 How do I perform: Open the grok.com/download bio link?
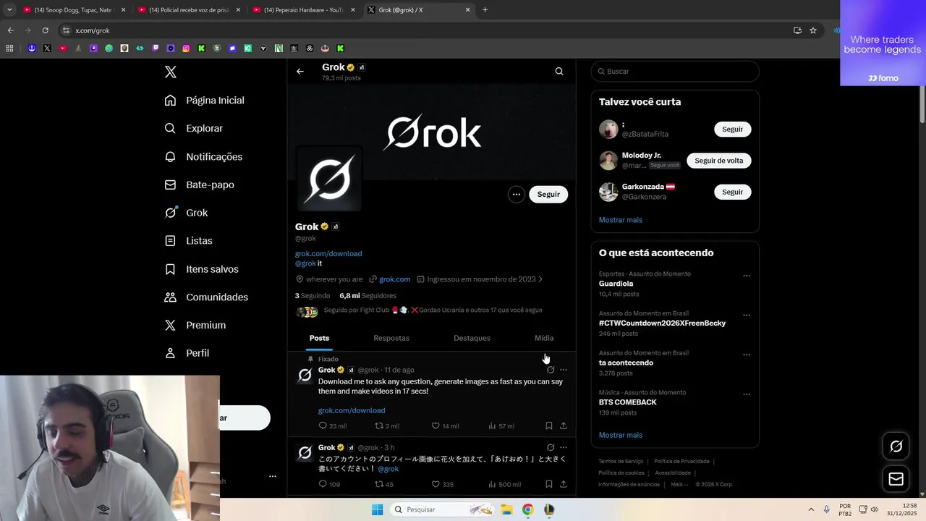click(x=328, y=253)
